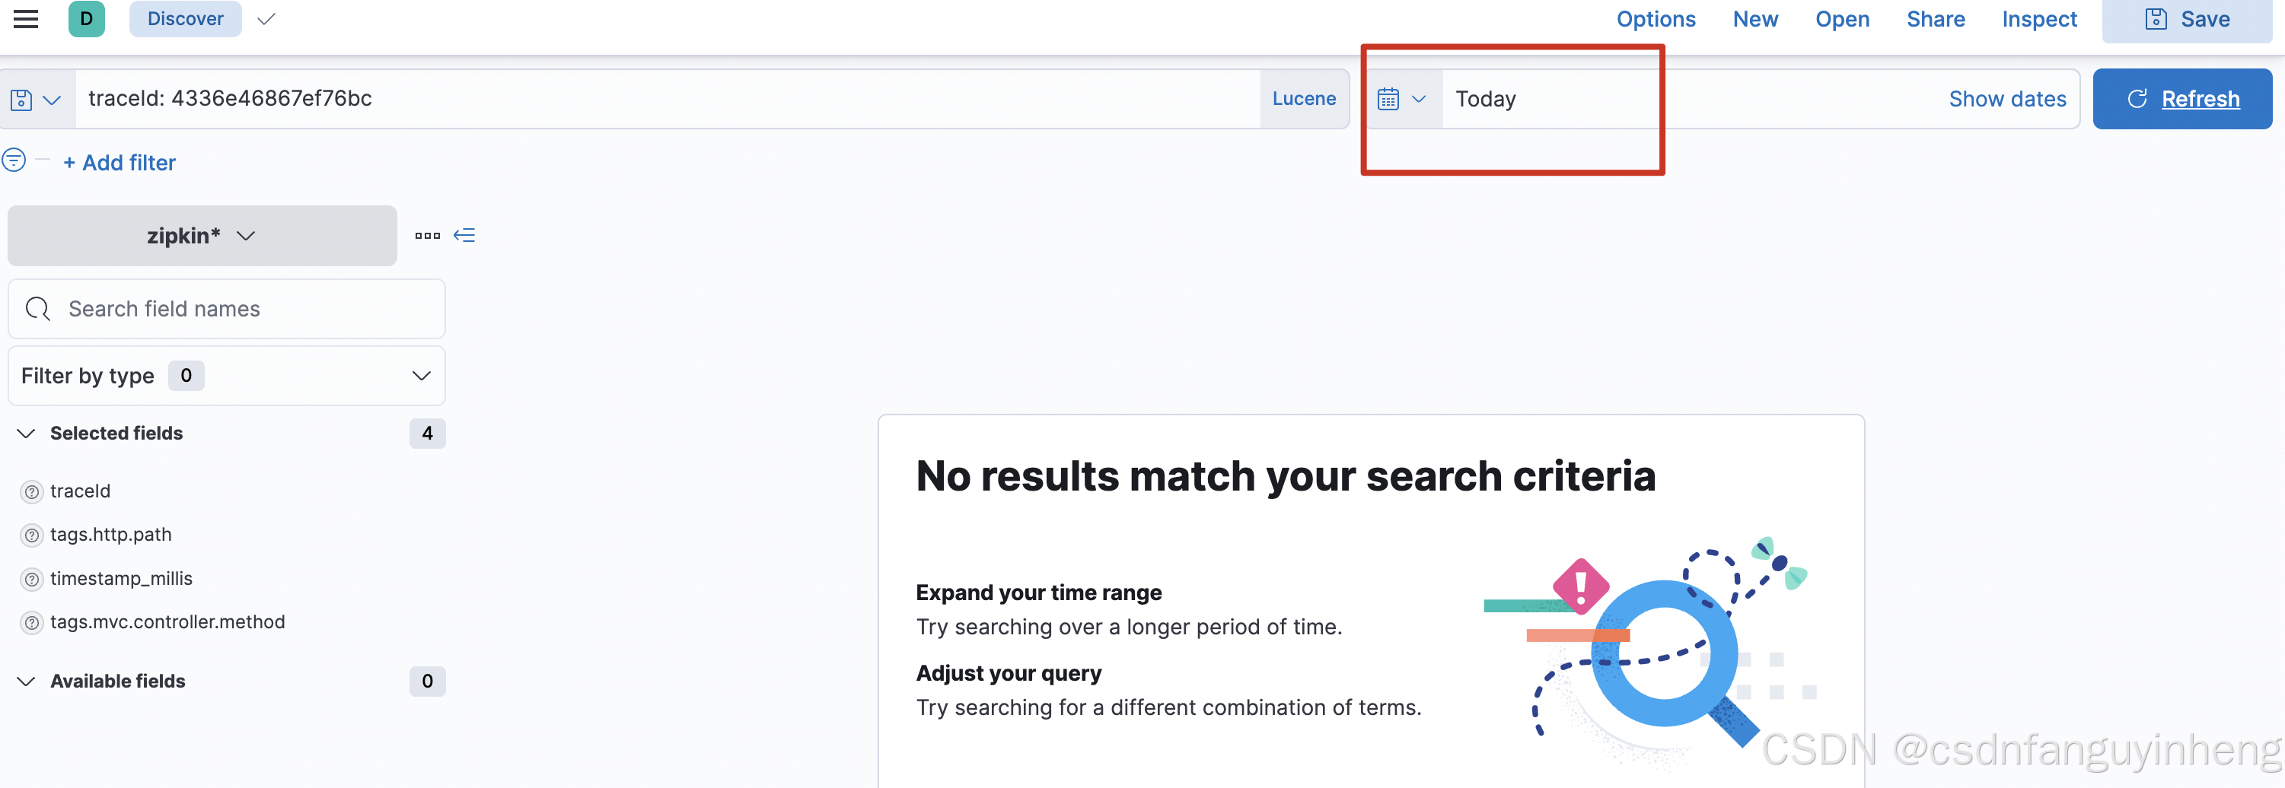Click the timestamp_millis field type icon

click(32, 580)
